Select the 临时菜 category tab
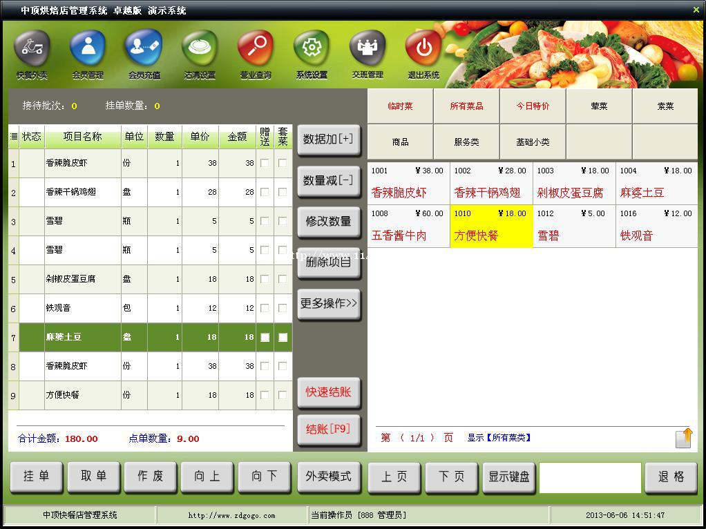 click(x=400, y=106)
